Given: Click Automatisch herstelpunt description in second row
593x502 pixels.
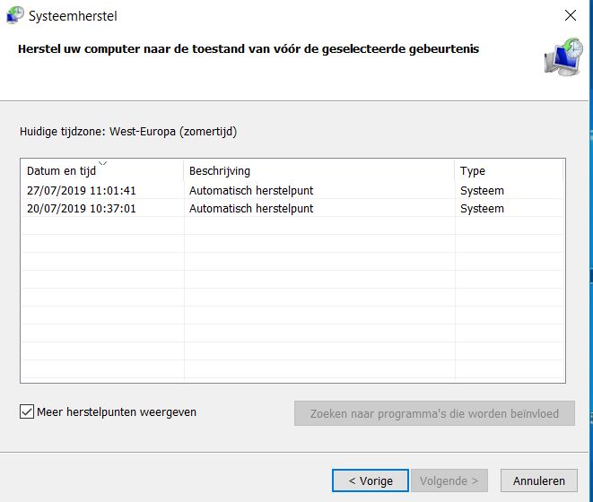Looking at the screenshot, I should tap(251, 209).
